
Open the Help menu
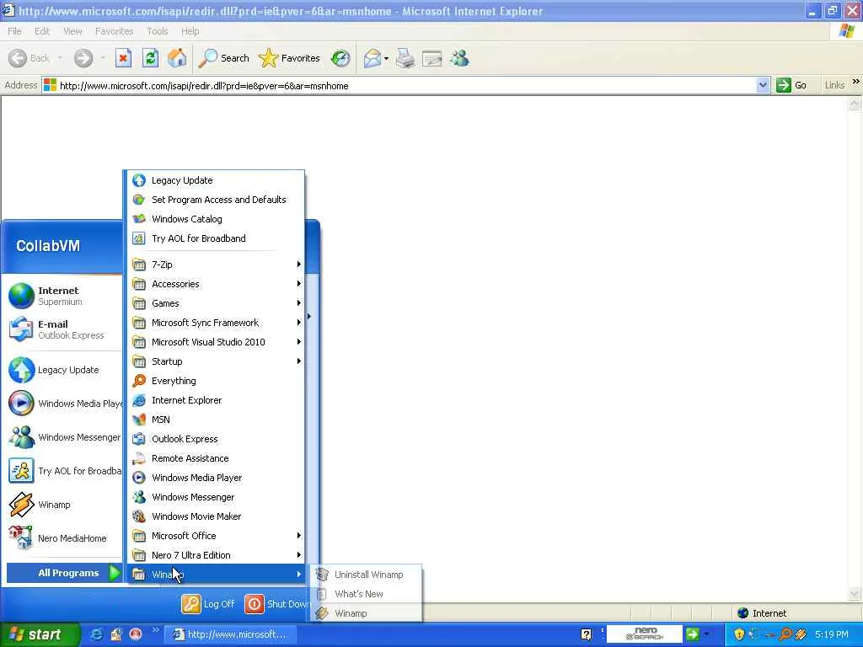[x=190, y=31]
